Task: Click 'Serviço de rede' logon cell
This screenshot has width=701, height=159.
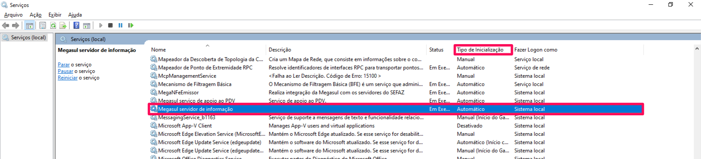Action: 532,68
